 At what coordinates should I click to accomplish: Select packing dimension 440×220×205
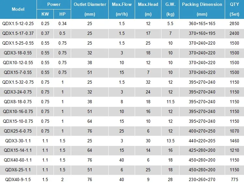202,141
